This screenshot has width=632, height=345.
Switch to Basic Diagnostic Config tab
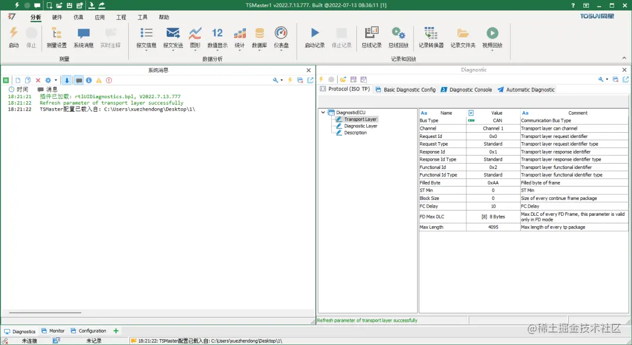[x=406, y=89]
